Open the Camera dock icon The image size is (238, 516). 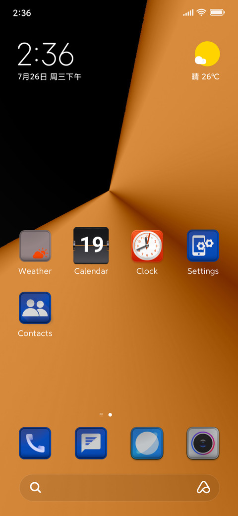[x=203, y=443]
